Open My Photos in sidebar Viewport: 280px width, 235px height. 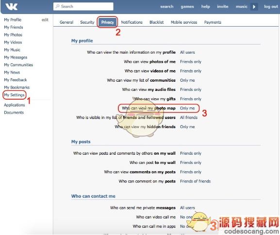[x=13, y=35]
